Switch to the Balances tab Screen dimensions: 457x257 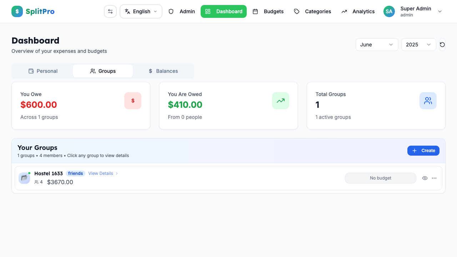[x=163, y=71]
